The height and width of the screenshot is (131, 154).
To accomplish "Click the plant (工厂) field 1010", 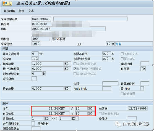I will 110,44.
